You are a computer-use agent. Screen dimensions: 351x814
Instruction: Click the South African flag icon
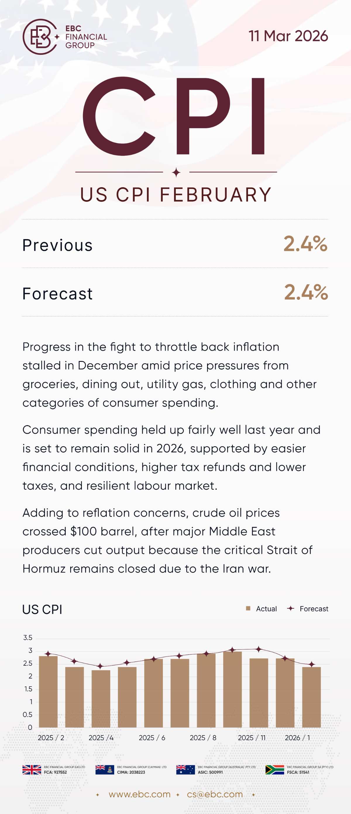point(275,769)
